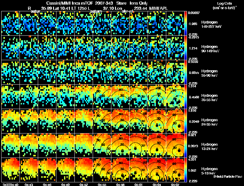The image size is (244, 186).
Task: Open the 5-13 keV image panel at 05:07
Action: tap(175, 170)
